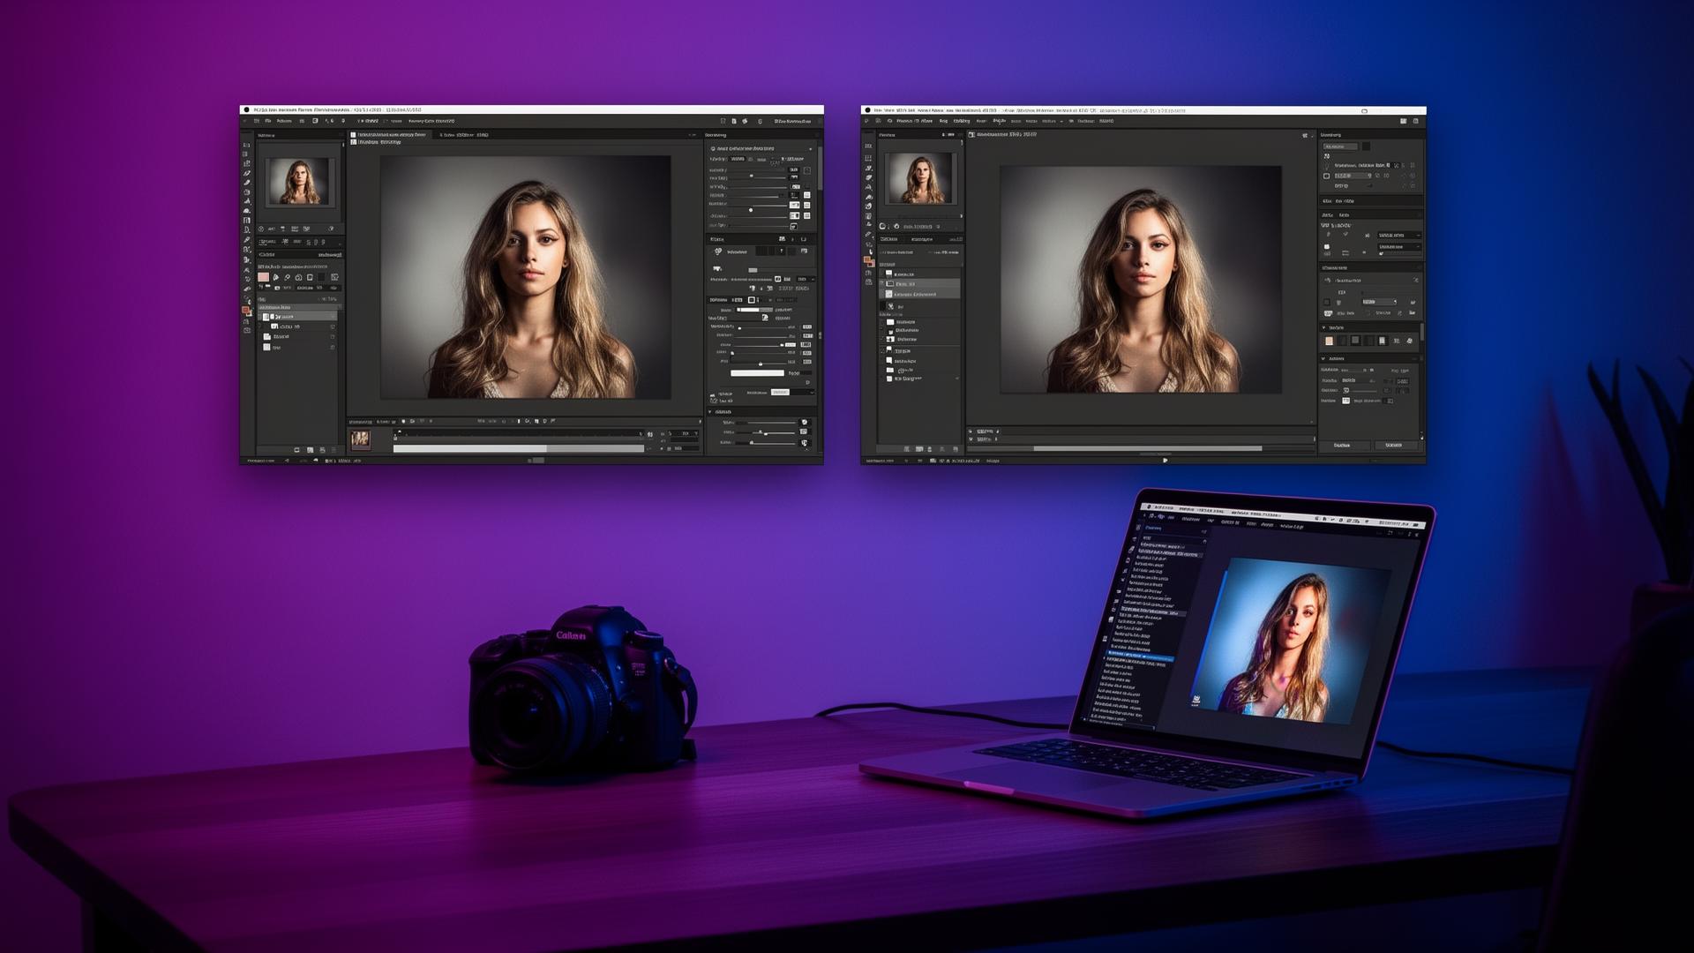Toggle visibility of the highlighted layer
1694x953 pixels.
[266, 316]
